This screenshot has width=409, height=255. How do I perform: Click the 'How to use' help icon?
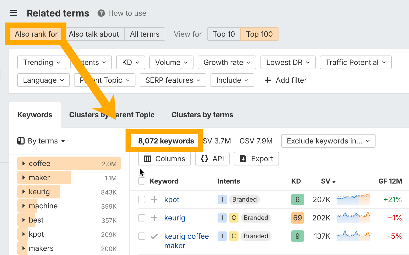coord(101,13)
